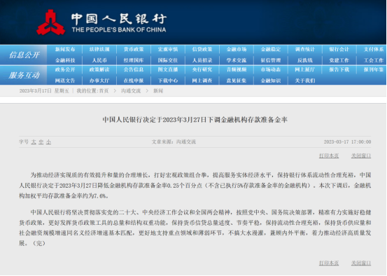
Task: Open 金融稳定 menu entry
Action: (x=271, y=50)
